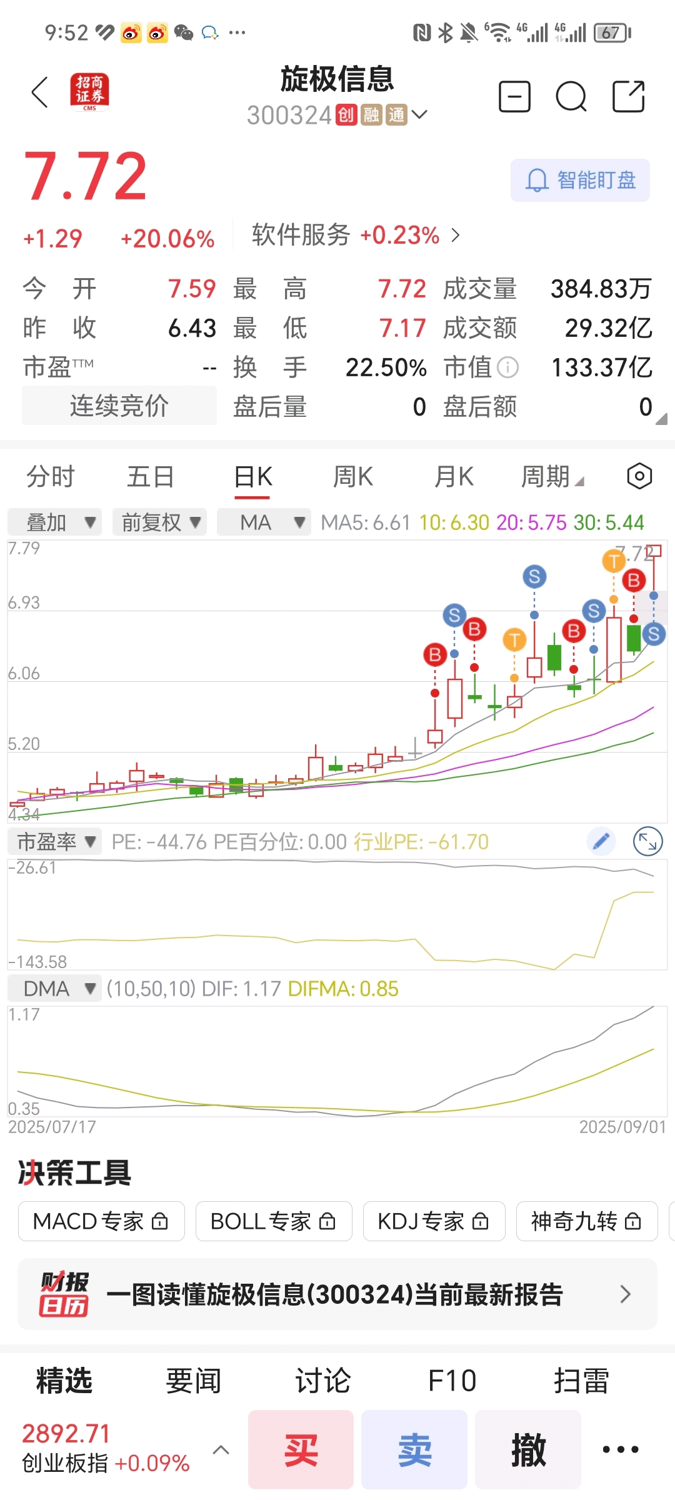
Task: Tap the 市值 info circle icon
Action: [507, 367]
